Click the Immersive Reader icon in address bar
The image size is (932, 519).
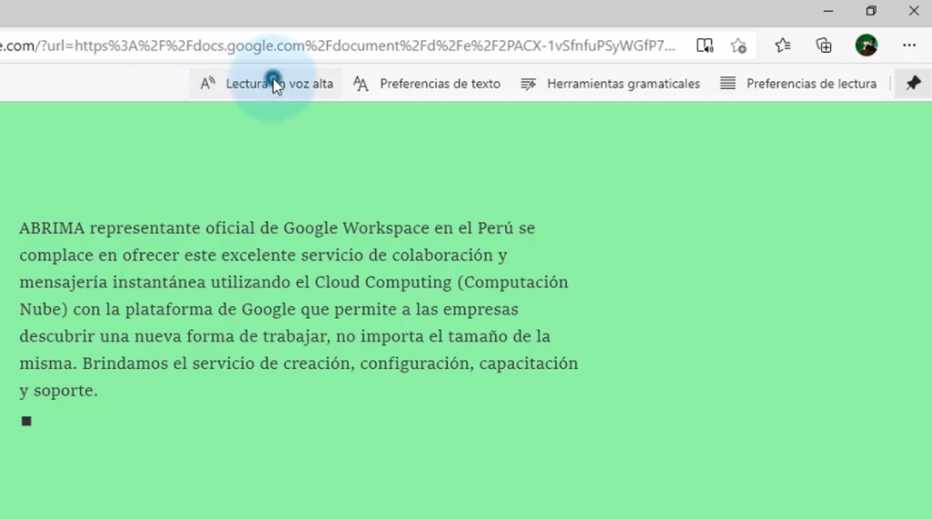click(704, 46)
